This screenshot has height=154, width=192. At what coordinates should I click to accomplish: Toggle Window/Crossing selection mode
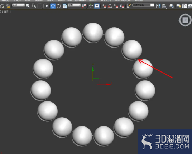[x=45, y=6]
